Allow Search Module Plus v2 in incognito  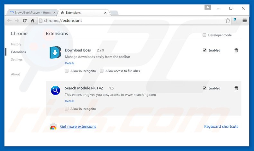click(67, 109)
